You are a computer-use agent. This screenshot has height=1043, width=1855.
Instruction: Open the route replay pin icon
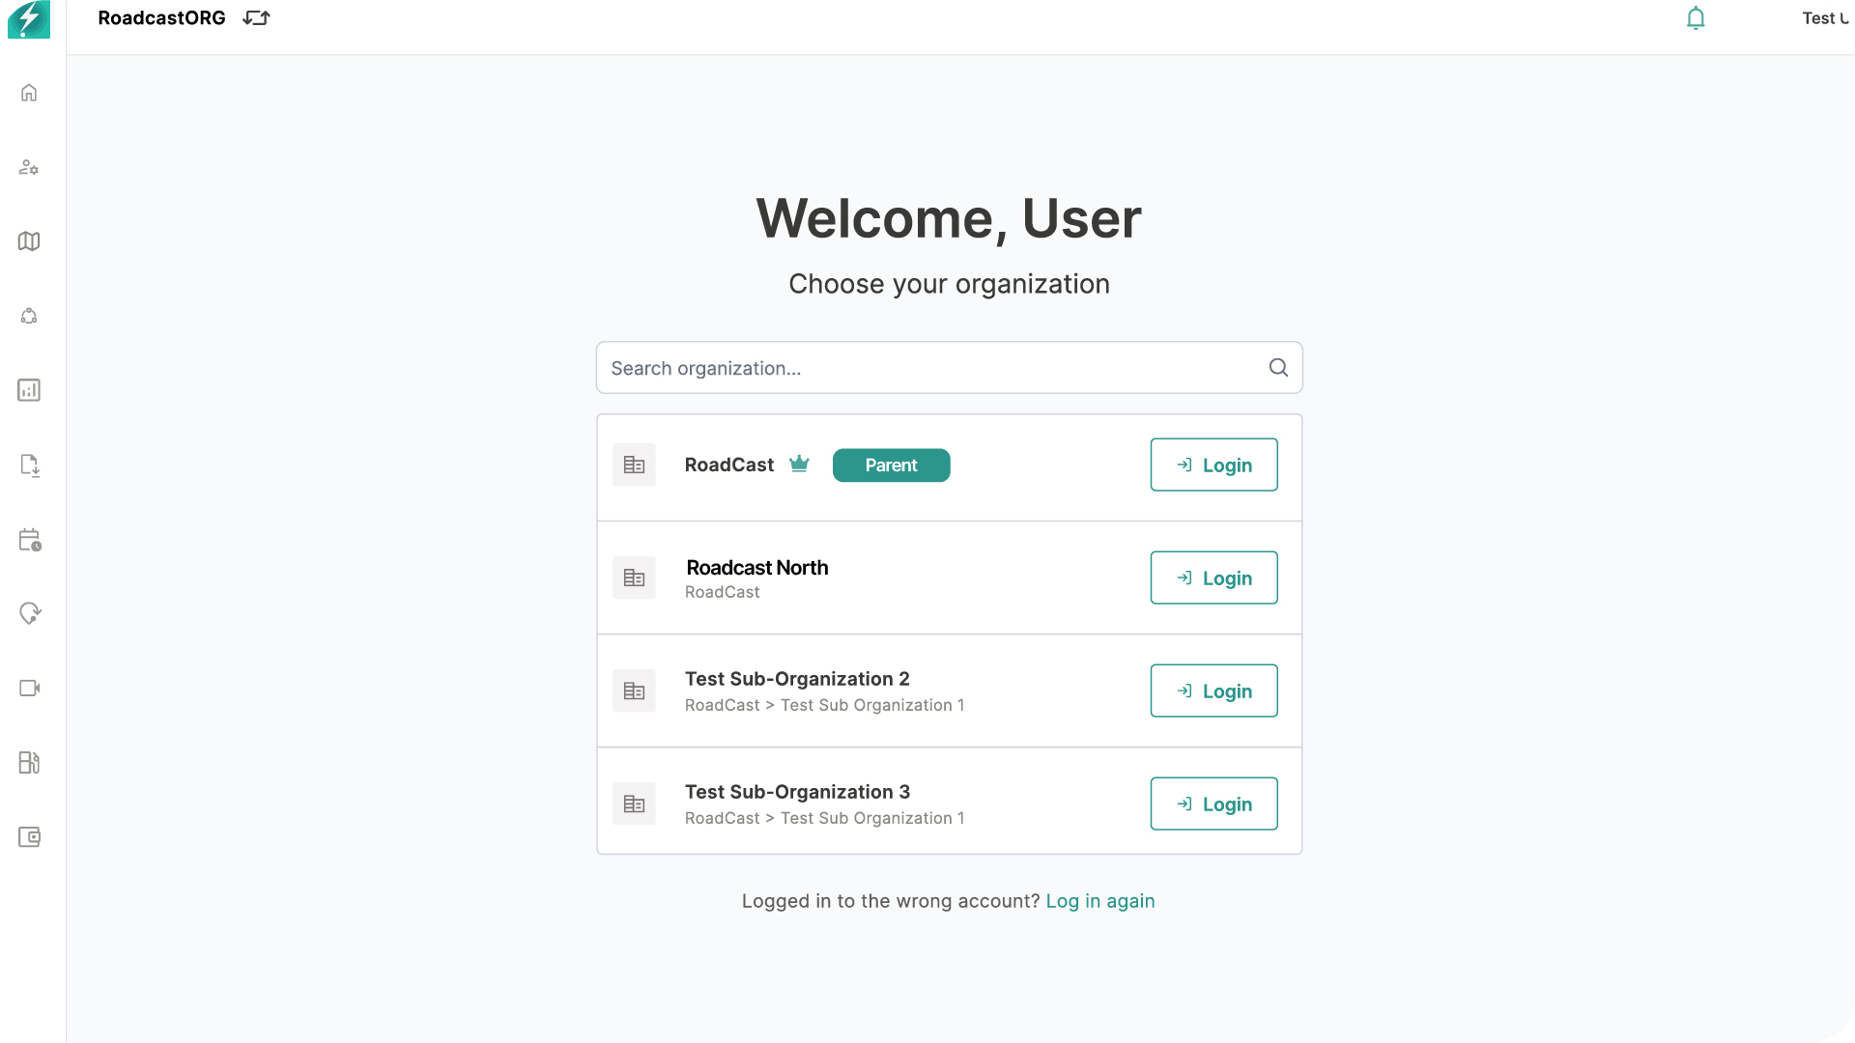coord(29,614)
